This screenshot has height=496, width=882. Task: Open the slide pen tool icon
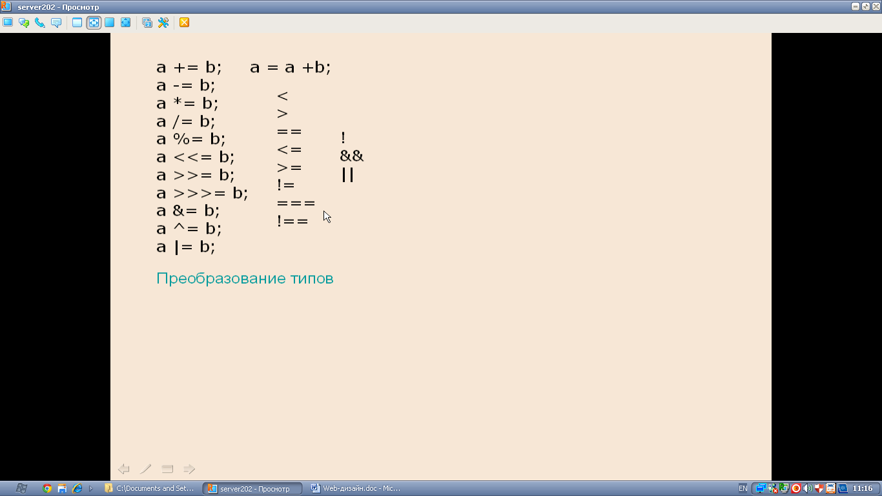146,469
